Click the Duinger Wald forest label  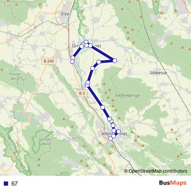click(45, 141)
